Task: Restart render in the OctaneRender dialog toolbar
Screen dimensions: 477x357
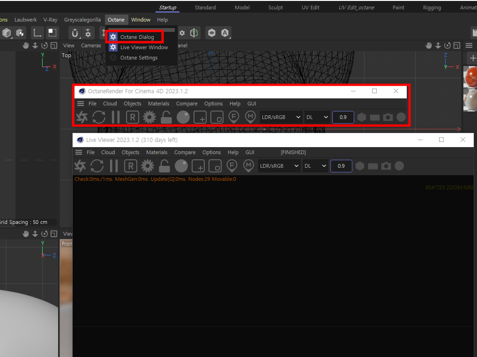Action: click(99, 117)
